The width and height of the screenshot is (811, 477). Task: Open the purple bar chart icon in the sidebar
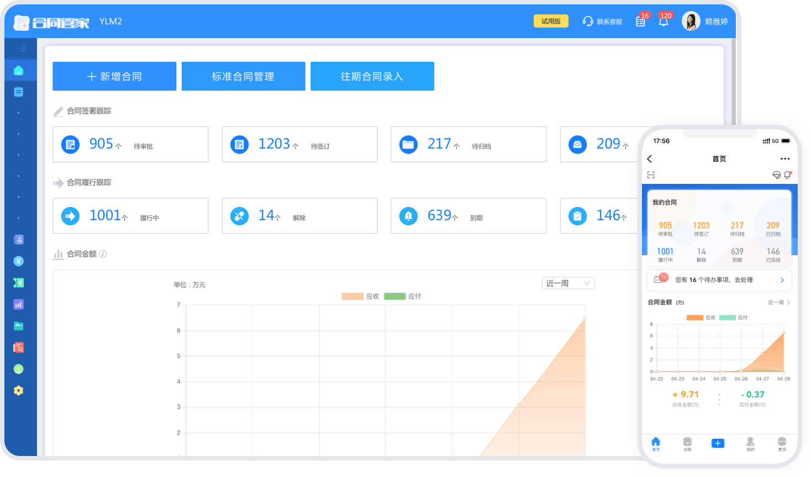(x=19, y=304)
